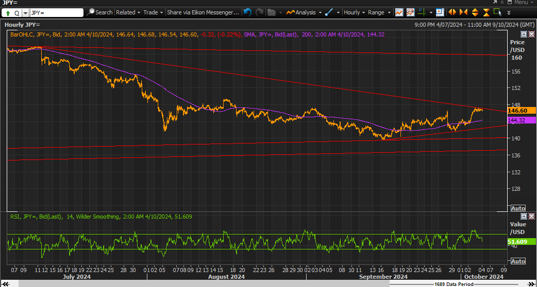Click the Price /USD axis title
The width and height of the screenshot is (537, 287).
(x=517, y=46)
